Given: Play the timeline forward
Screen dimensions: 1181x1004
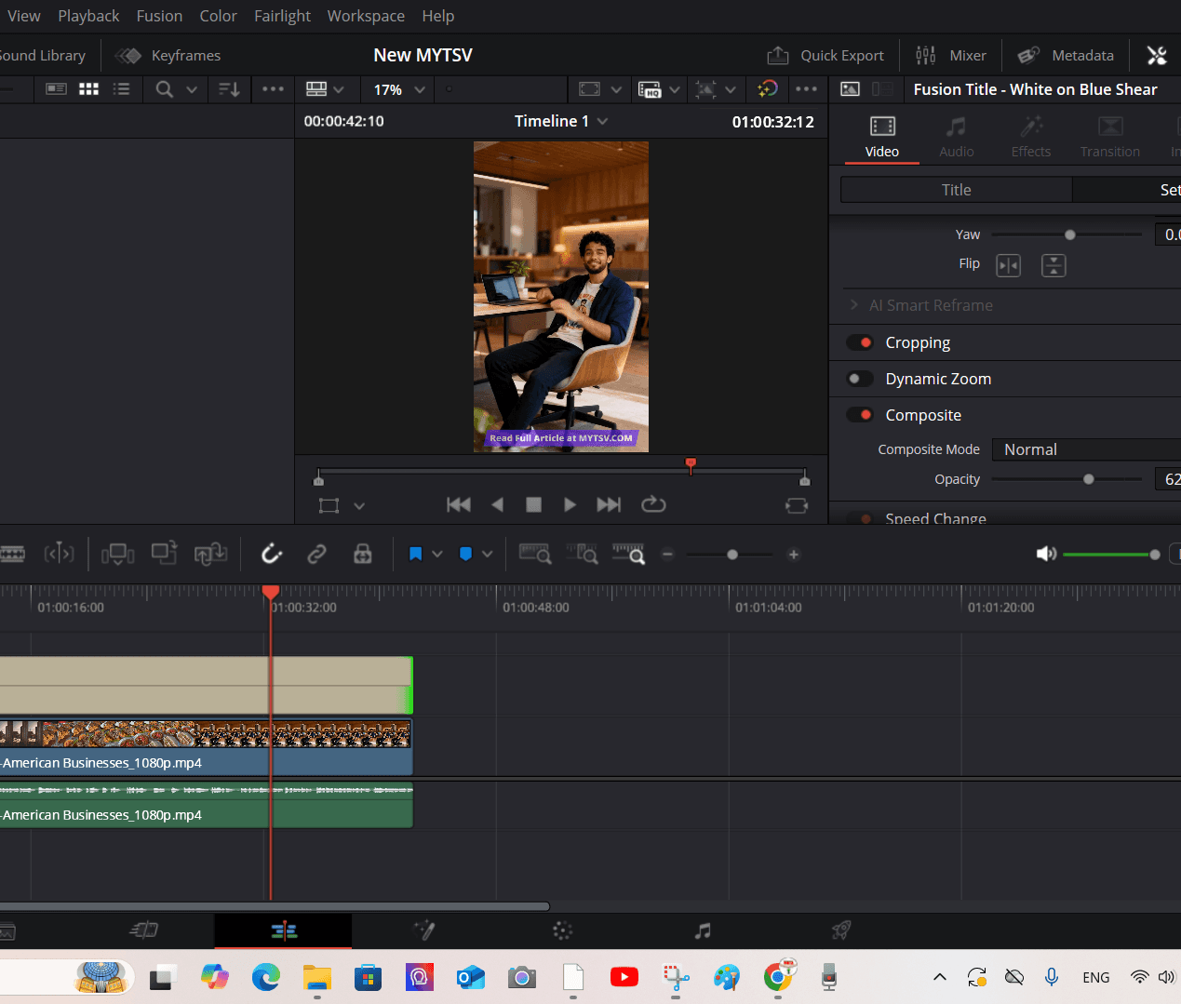Looking at the screenshot, I should tap(570, 504).
